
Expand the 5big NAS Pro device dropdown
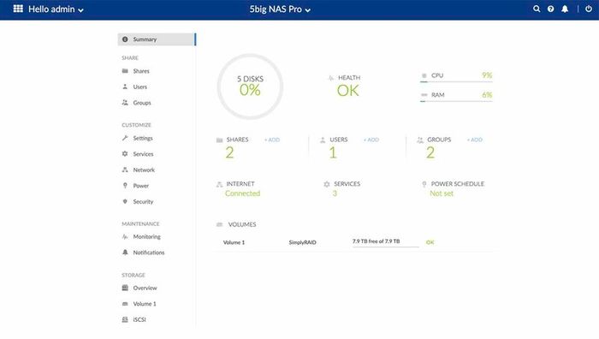click(x=280, y=9)
